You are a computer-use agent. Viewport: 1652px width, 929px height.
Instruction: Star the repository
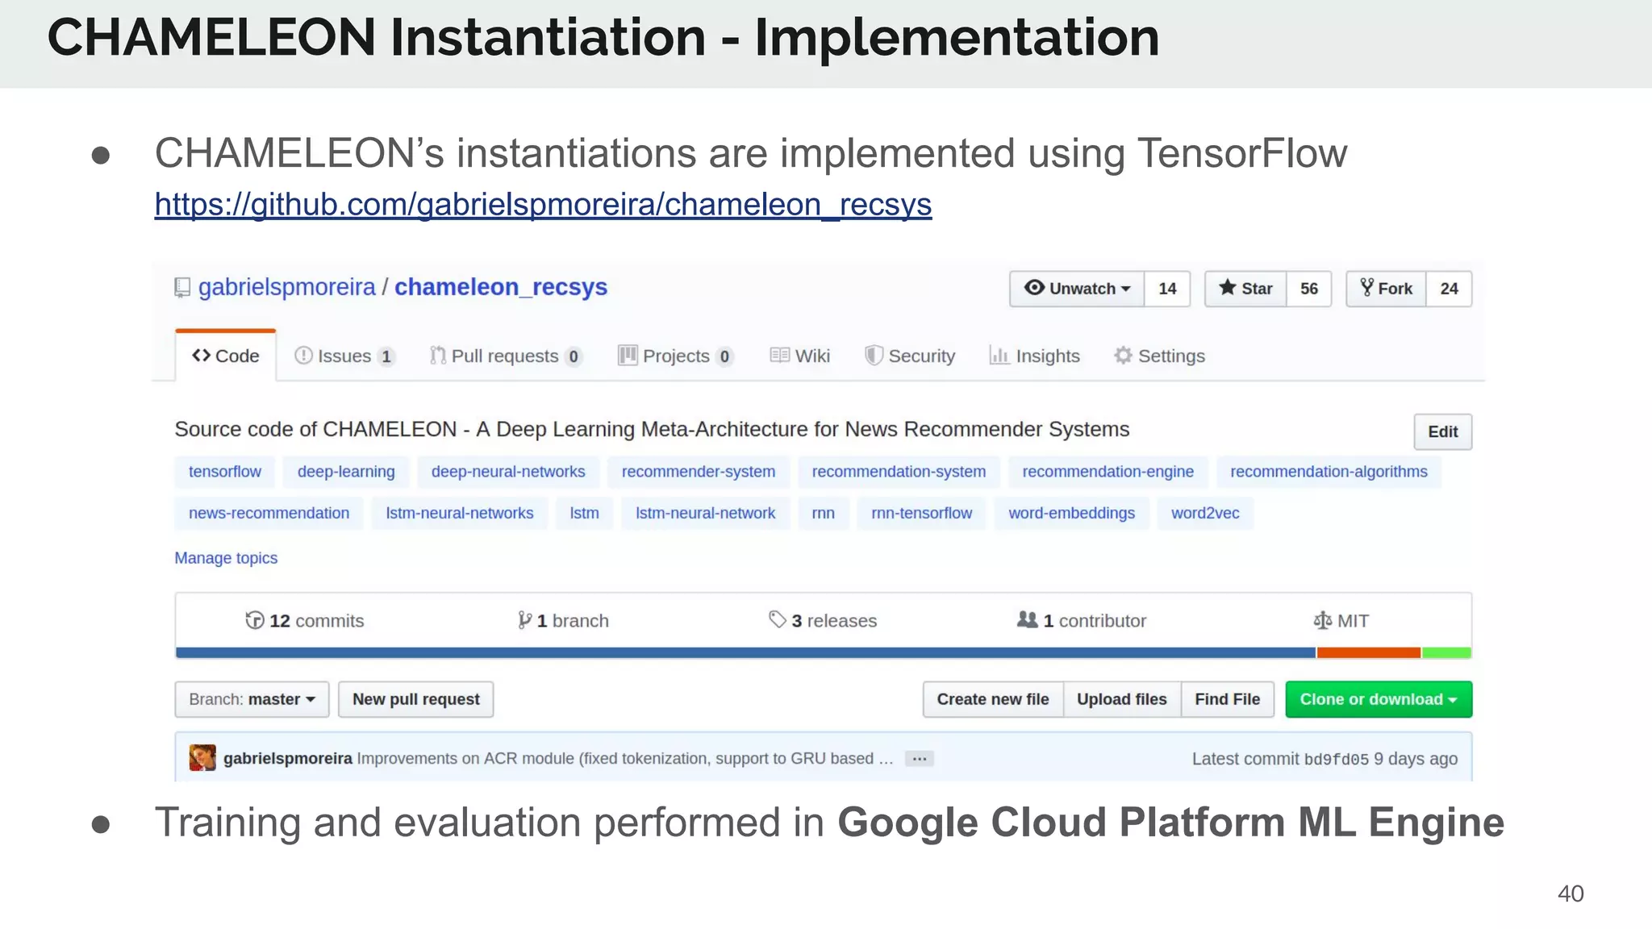pos(1245,289)
